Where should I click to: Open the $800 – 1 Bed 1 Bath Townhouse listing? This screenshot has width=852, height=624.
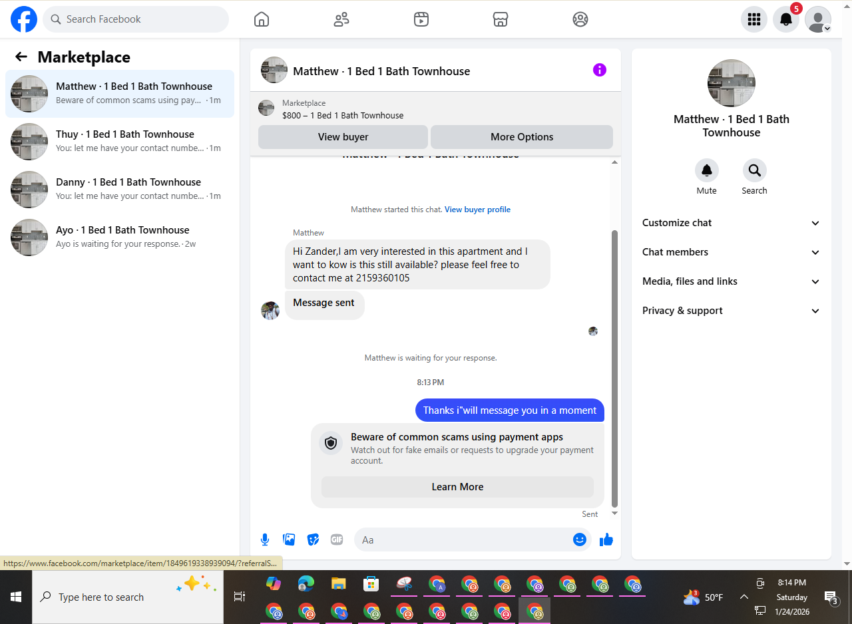point(343,115)
